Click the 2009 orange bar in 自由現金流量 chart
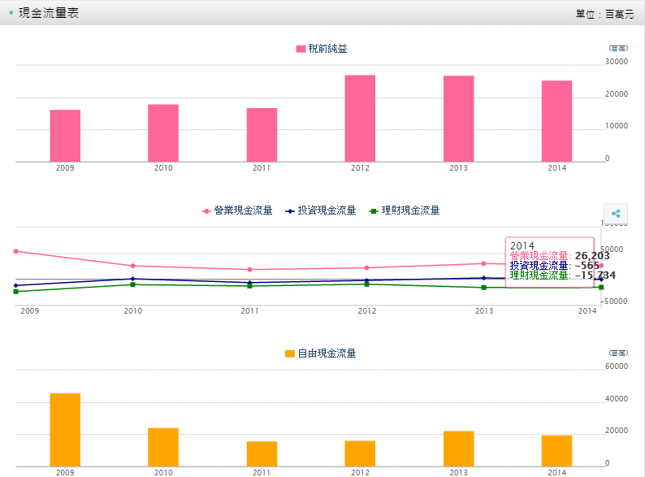 pos(65,429)
